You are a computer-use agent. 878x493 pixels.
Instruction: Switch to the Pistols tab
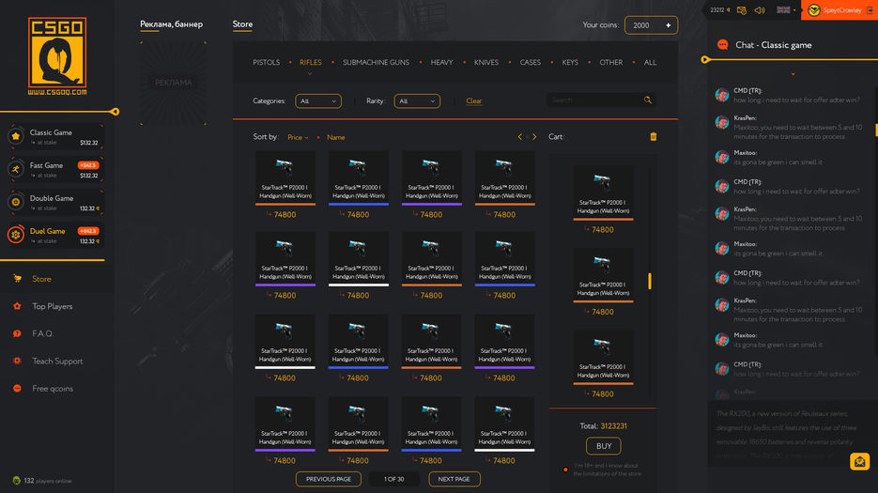click(266, 62)
